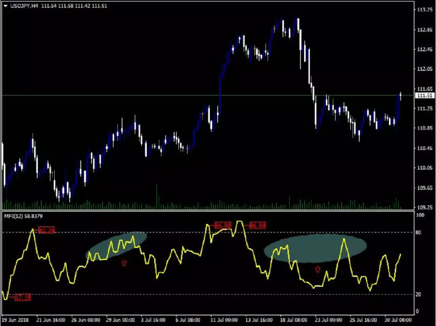The image size is (436, 326).
Task: Click the 13 Jul 16:00 time label
Action: 259,320
